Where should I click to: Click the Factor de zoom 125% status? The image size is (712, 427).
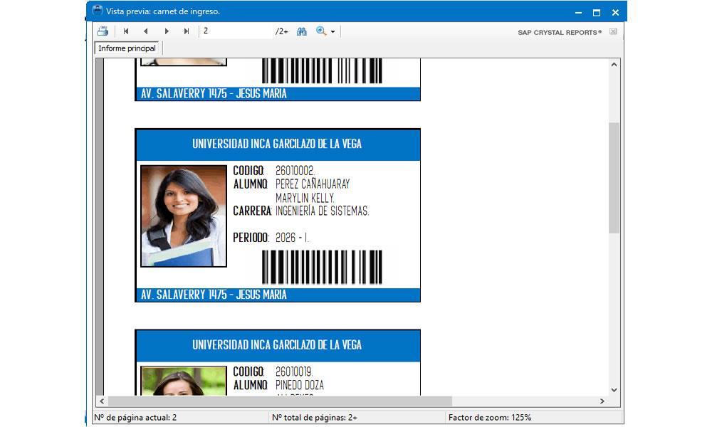[x=490, y=418]
